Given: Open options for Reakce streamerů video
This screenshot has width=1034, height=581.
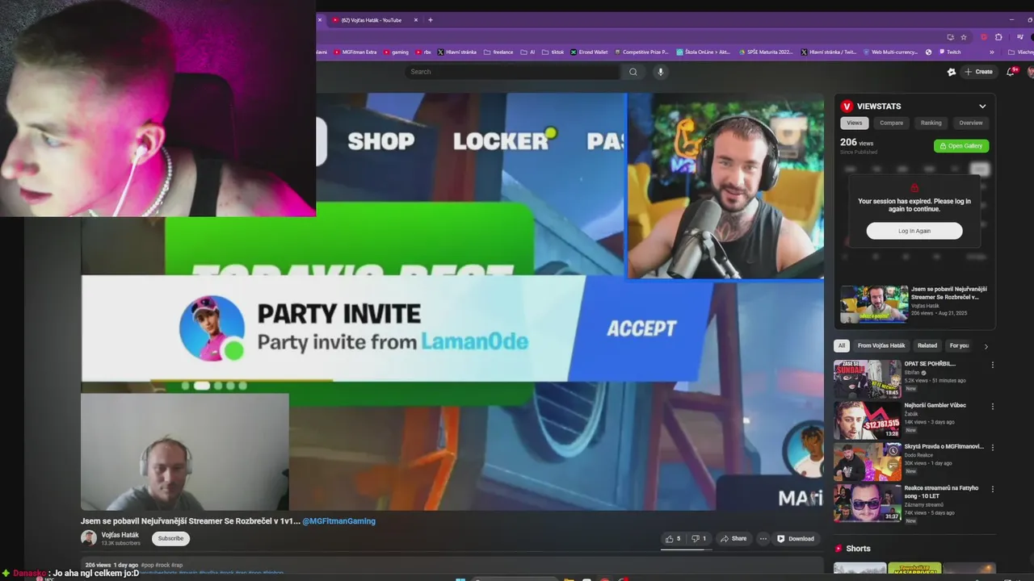Looking at the screenshot, I should [x=993, y=489].
